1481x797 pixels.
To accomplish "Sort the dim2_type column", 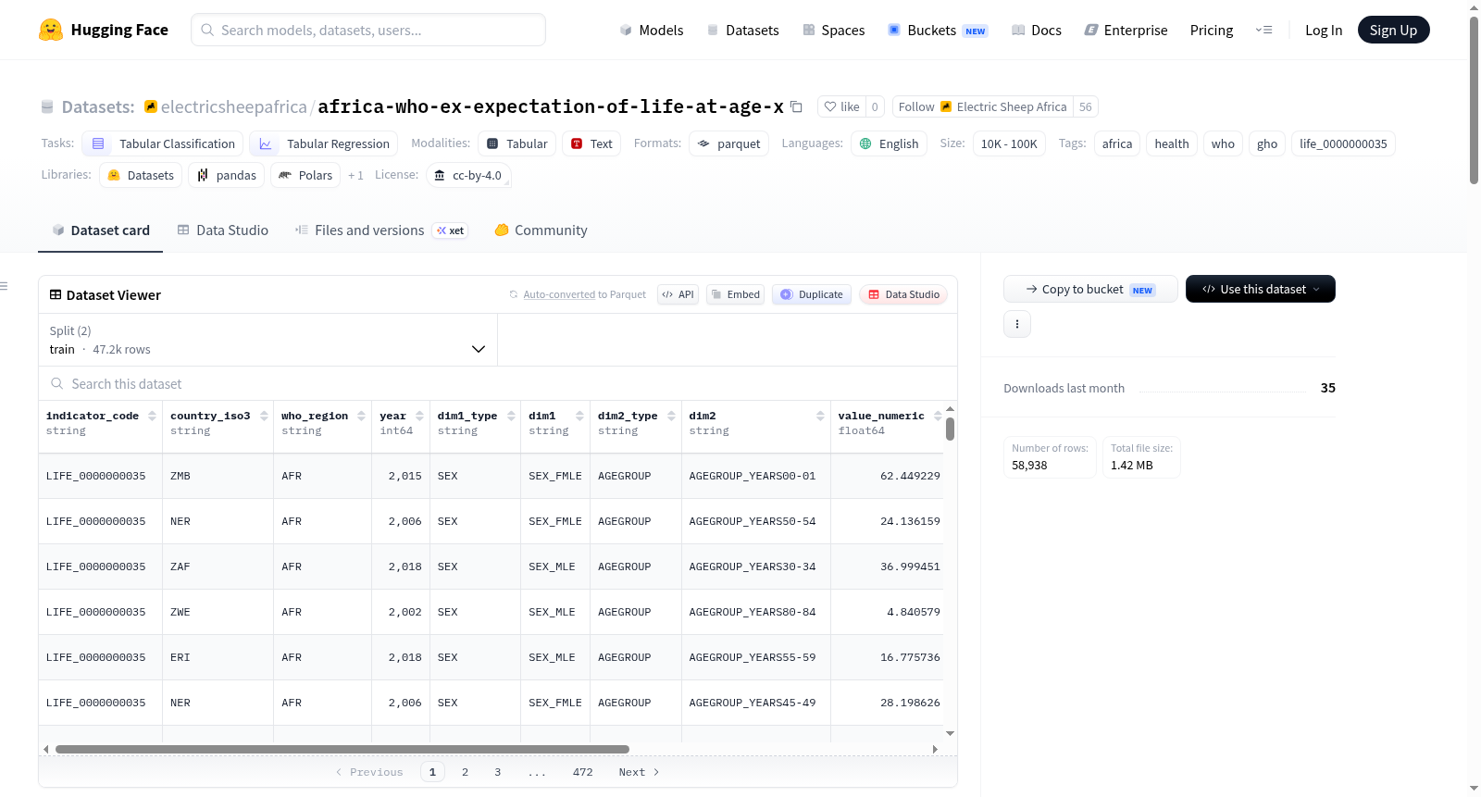I will [672, 416].
